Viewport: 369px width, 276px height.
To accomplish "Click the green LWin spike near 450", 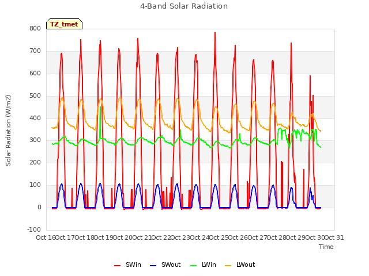I will [100, 108].
